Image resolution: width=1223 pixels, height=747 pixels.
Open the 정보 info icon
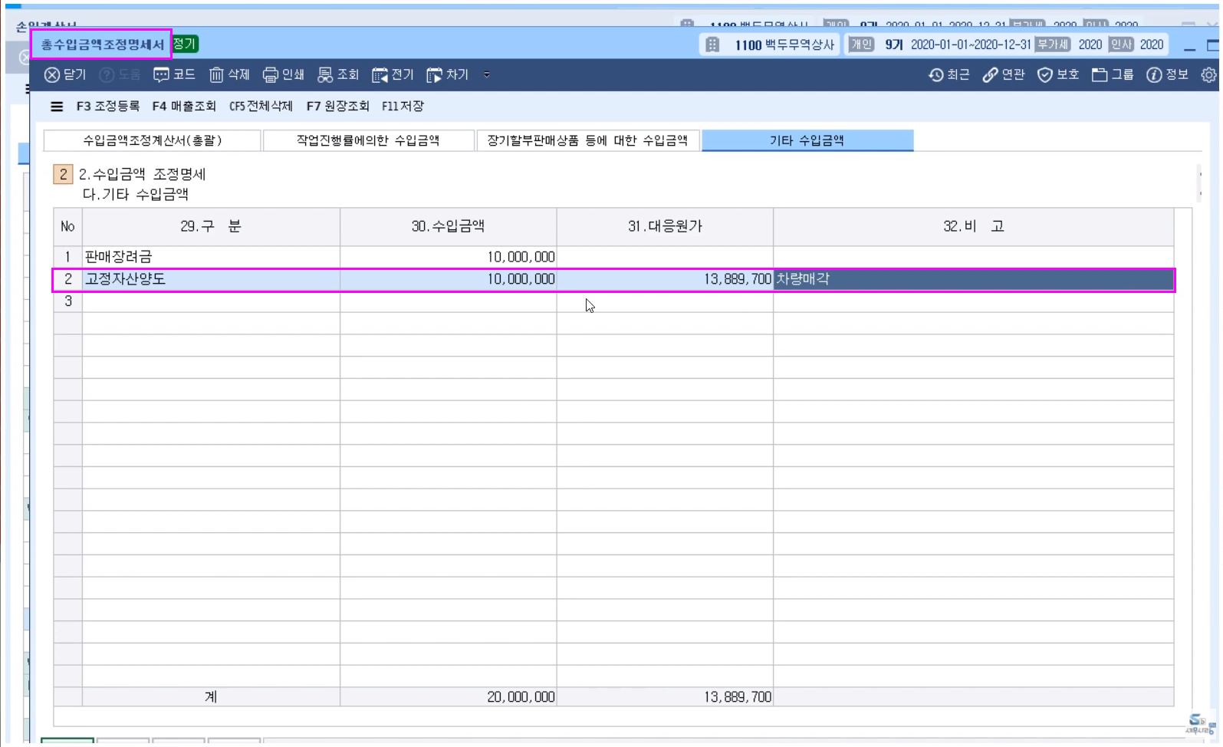coord(1154,75)
